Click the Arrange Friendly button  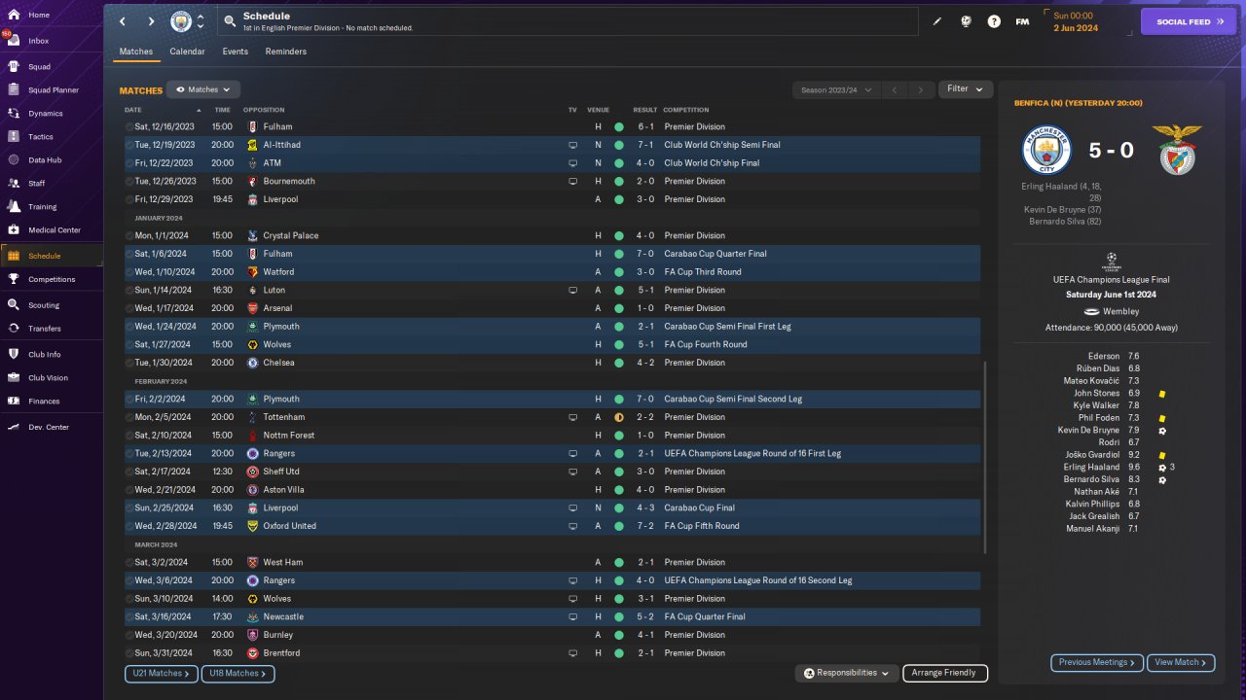945,673
